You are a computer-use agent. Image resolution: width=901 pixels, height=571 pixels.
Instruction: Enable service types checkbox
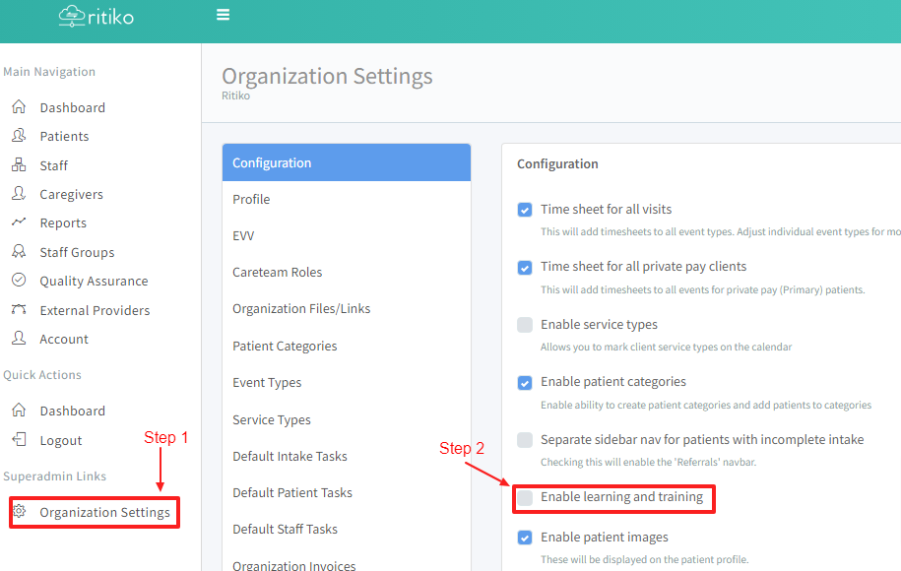pyautogui.click(x=525, y=325)
